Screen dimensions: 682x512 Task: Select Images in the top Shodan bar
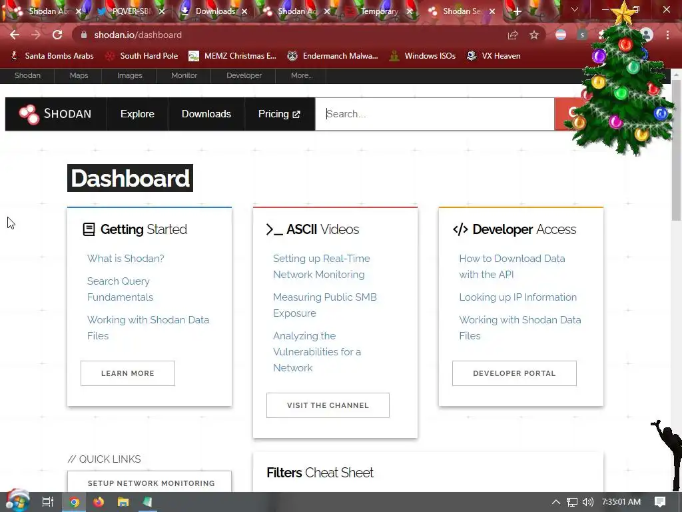130,75
